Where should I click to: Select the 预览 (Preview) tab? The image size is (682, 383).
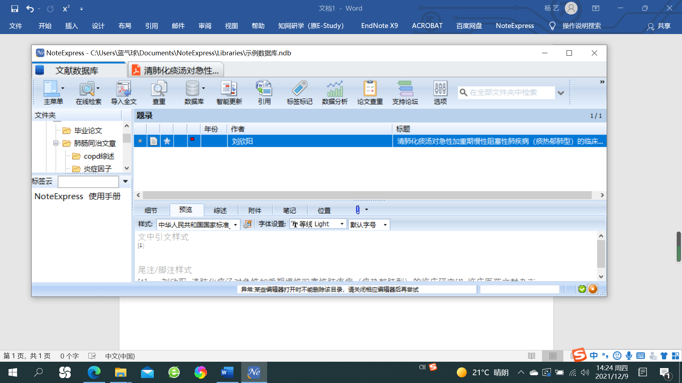(186, 210)
